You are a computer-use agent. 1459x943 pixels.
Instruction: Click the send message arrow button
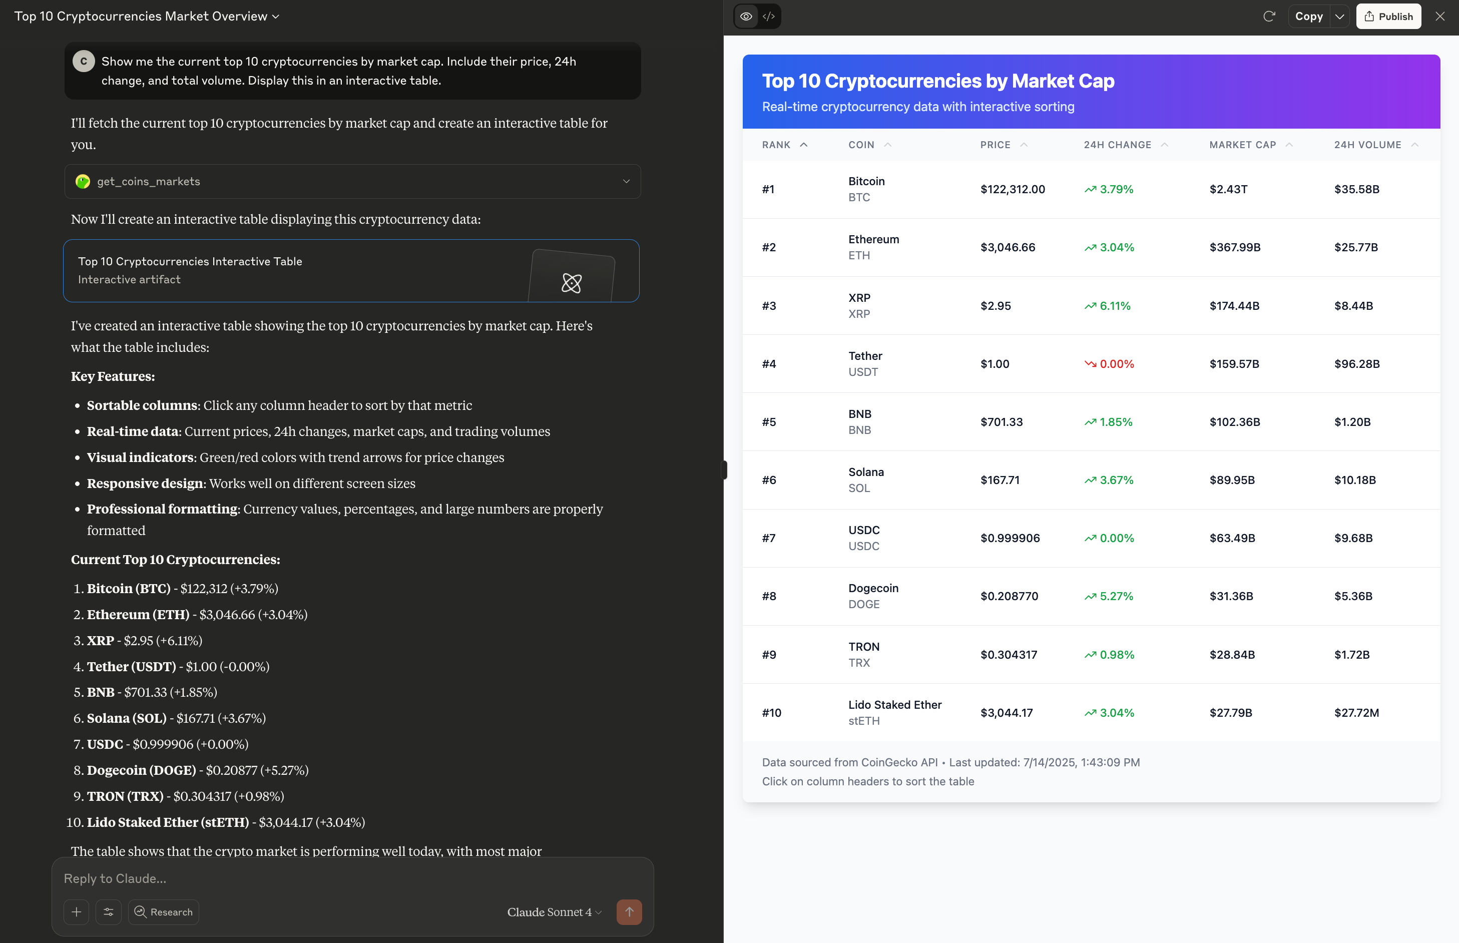tap(629, 912)
